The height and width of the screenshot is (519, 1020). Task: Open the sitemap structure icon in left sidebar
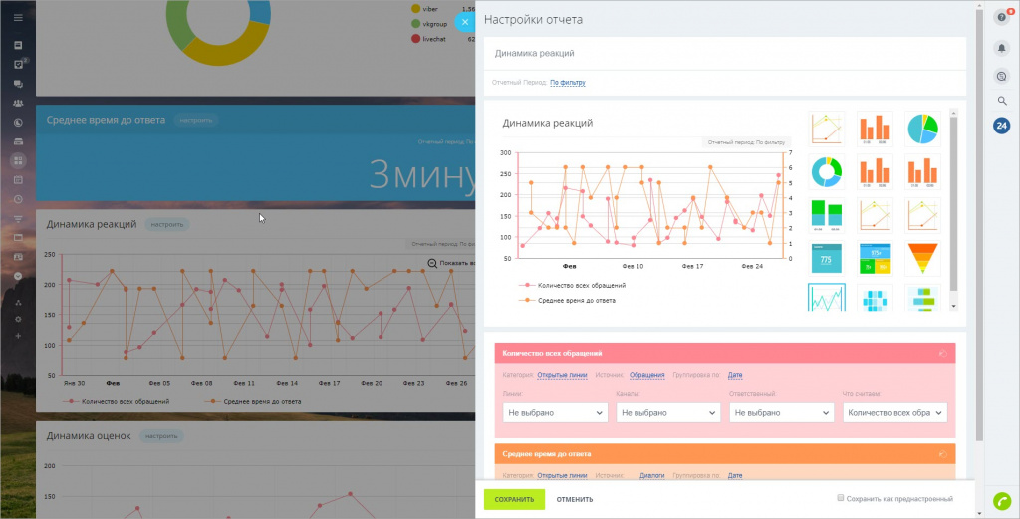point(18,303)
